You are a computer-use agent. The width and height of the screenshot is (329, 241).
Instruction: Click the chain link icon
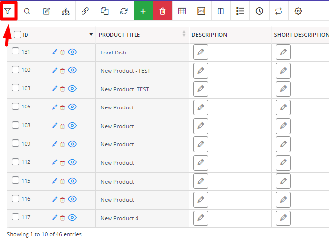click(x=85, y=11)
